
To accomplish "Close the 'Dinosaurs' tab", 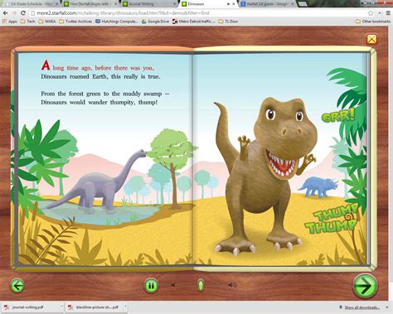I will 234,4.
